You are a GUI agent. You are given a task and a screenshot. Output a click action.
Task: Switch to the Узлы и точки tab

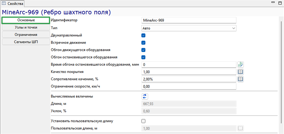[26, 27]
